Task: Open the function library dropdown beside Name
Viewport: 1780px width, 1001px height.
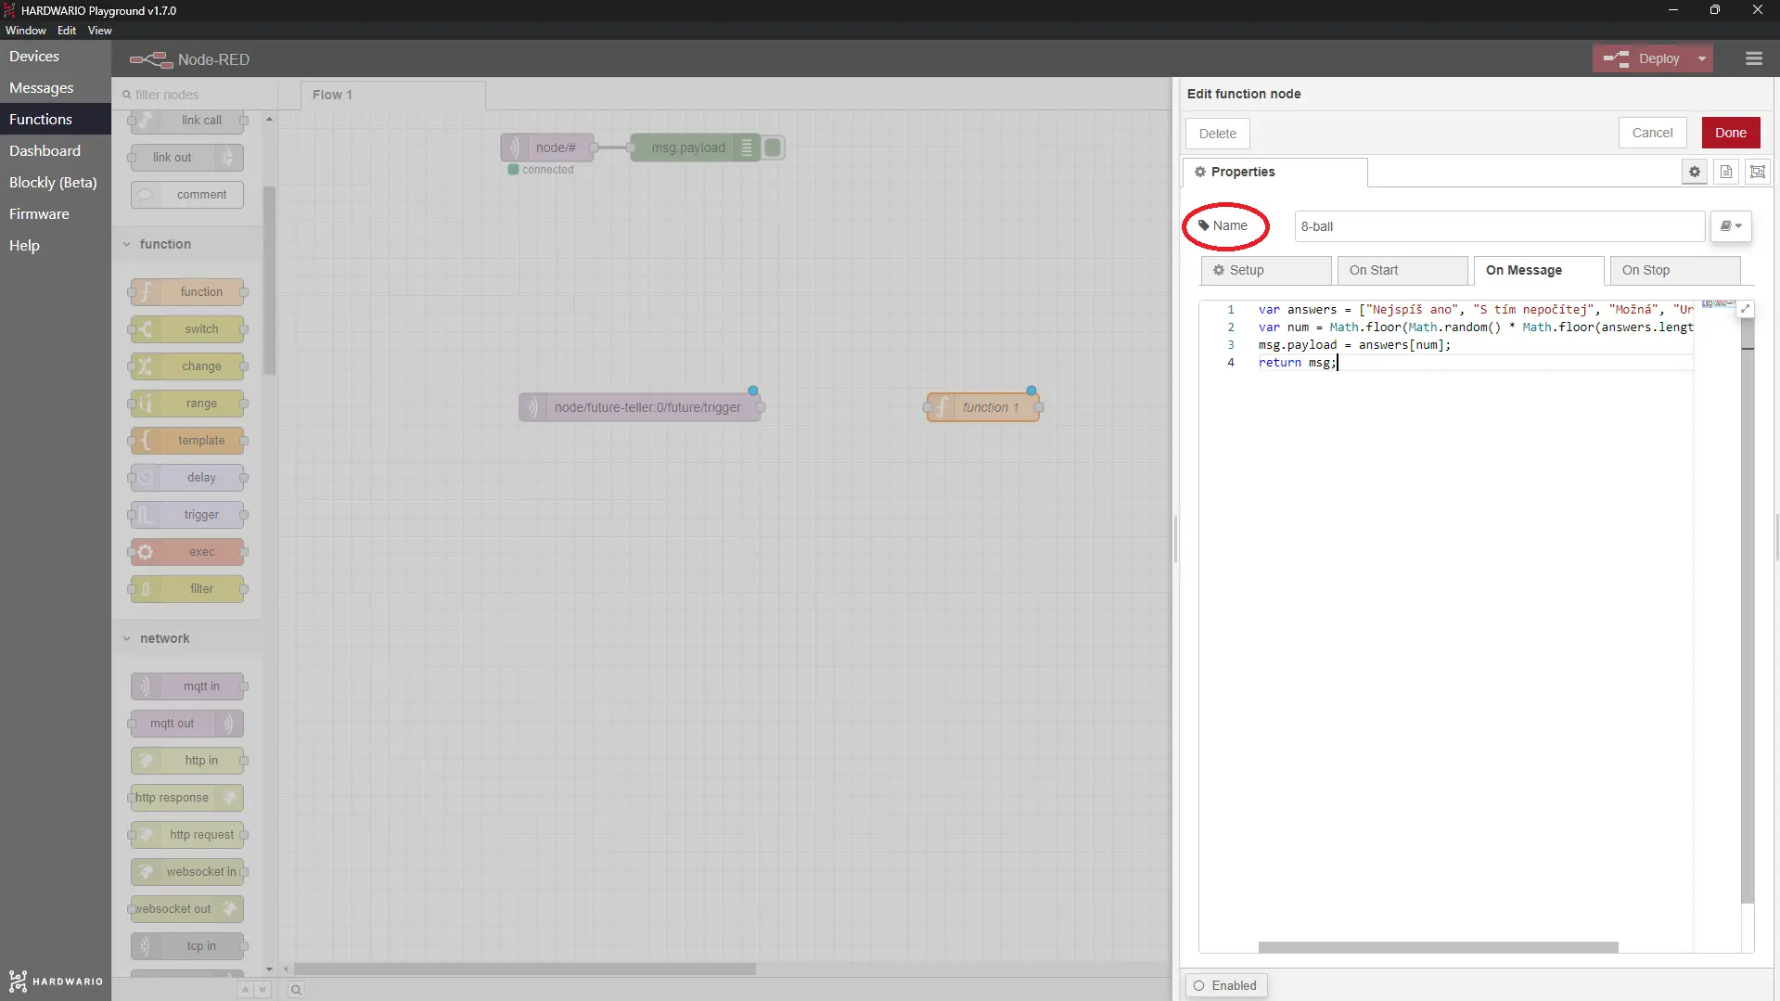Action: tap(1731, 226)
